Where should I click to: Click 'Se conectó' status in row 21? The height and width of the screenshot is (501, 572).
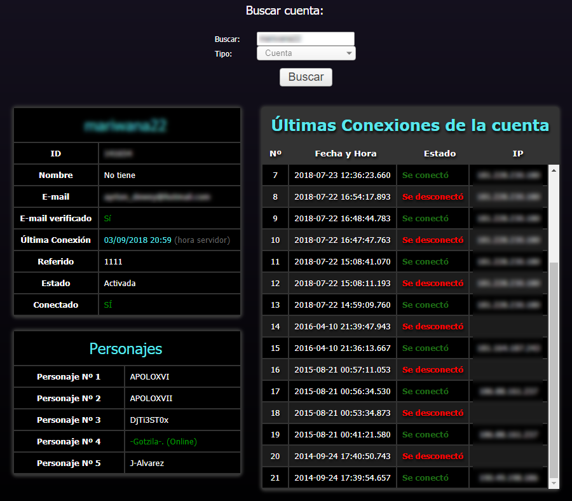tap(425, 478)
